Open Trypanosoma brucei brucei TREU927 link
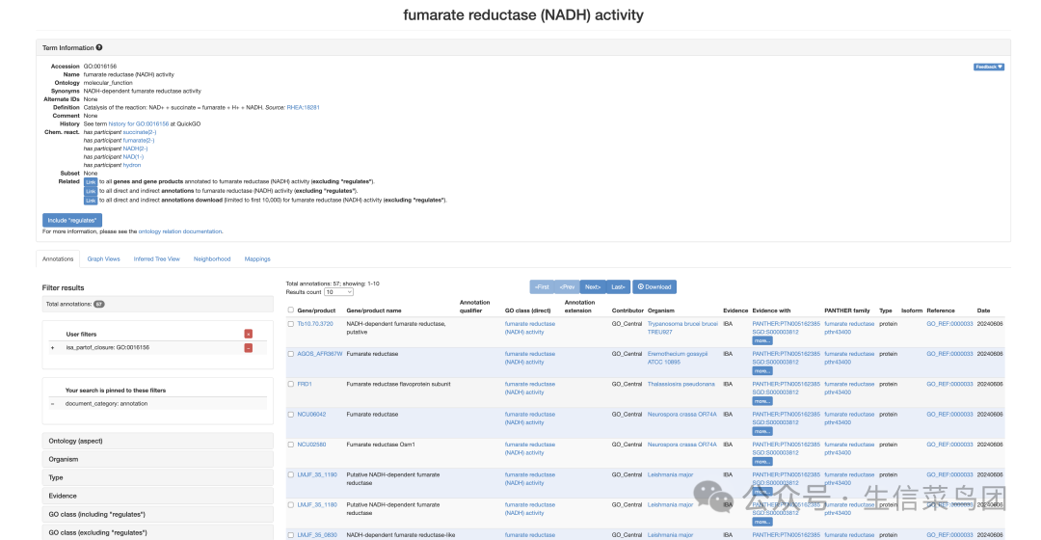The width and height of the screenshot is (1041, 540). [x=682, y=328]
